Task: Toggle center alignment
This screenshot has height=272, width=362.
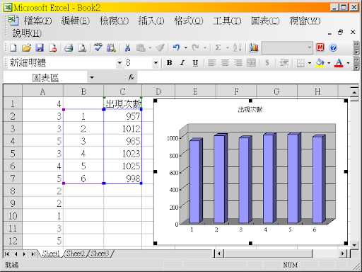Action: (x=225, y=63)
